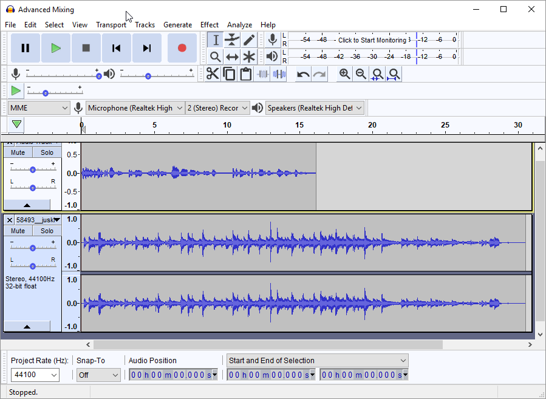The height and width of the screenshot is (399, 546).
Task: Open the MME audio host dropdown
Action: 39,108
